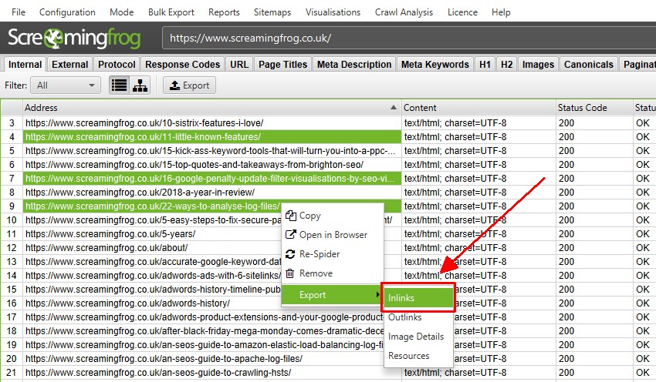Click the toolbar Export button

[x=190, y=85]
